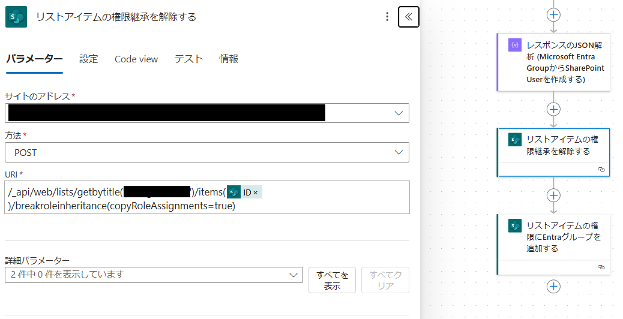This screenshot has height=319, width=623.
Task: Add step below レスポンスのJSON解析 card
Action: coord(553,109)
